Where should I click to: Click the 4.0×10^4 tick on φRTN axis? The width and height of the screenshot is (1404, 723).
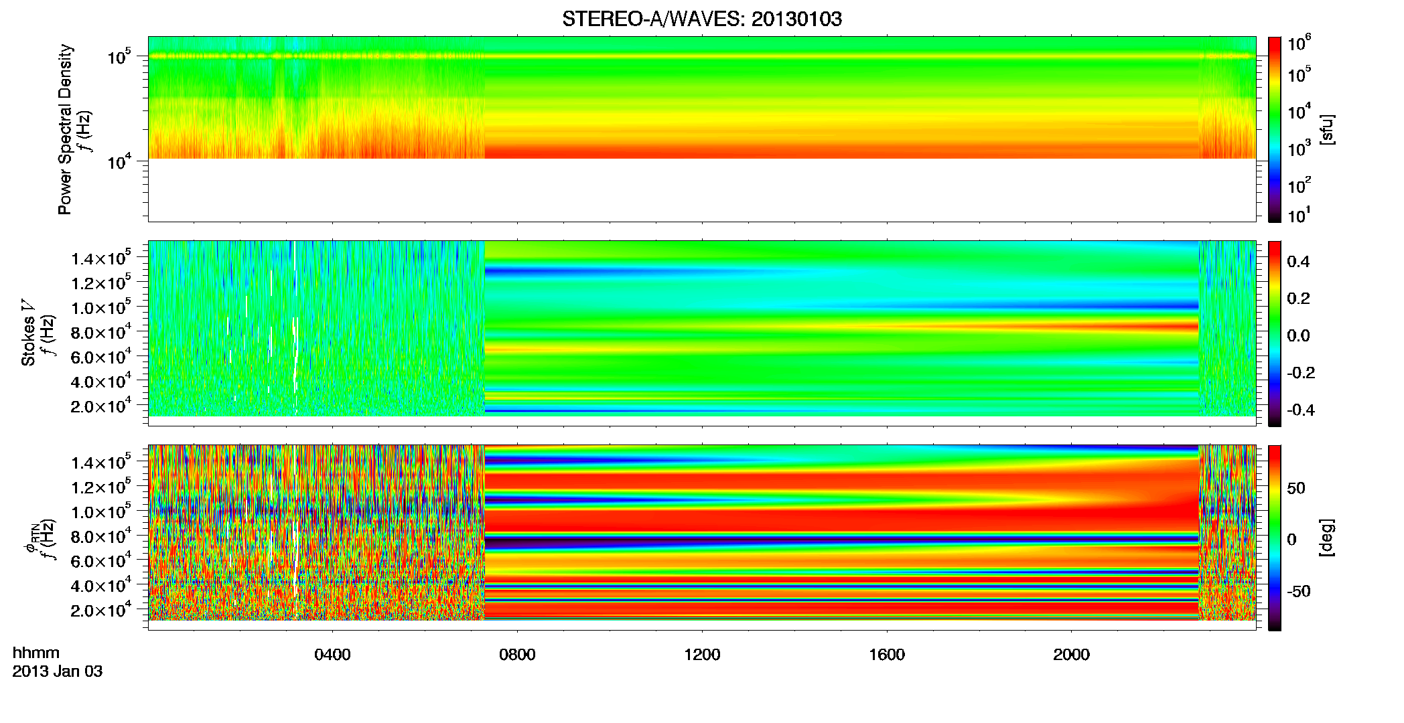tap(101, 585)
